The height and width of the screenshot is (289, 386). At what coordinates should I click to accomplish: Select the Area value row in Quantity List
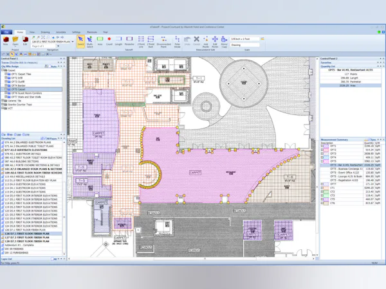351,85
